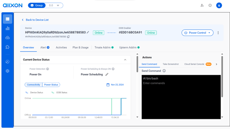Click the Allxon logo

pyautogui.click(x=13, y=5)
